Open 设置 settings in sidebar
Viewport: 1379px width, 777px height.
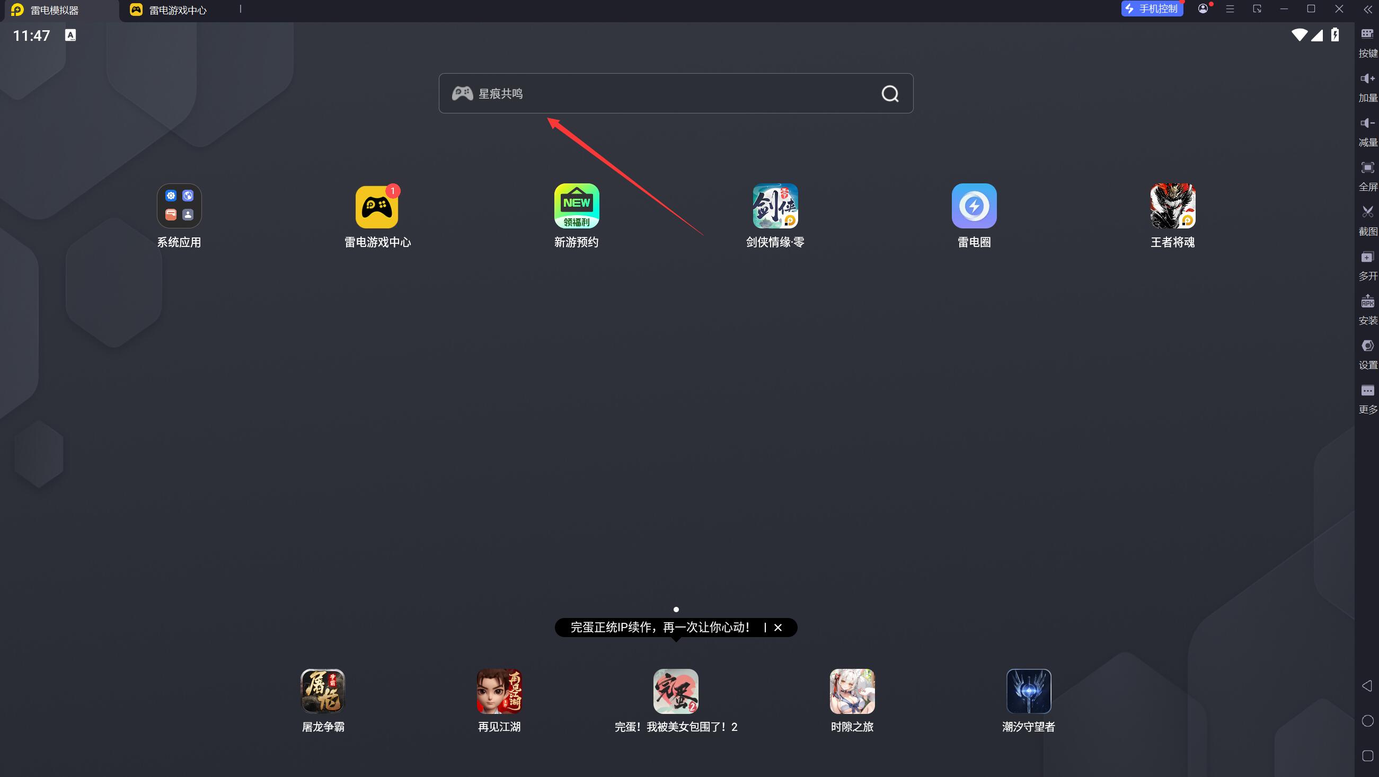tap(1367, 354)
